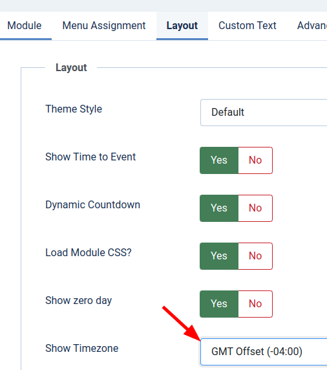Open the Custom Text tab

pos(248,26)
